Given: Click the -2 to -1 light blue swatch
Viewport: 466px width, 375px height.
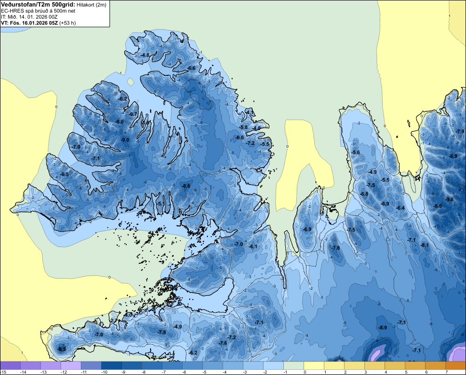Looking at the screenshot, I should pyautogui.click(x=274, y=366).
